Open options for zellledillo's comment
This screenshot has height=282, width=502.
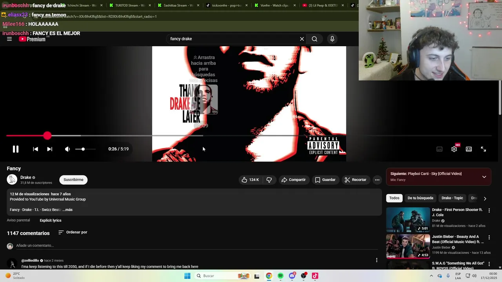pos(376,260)
